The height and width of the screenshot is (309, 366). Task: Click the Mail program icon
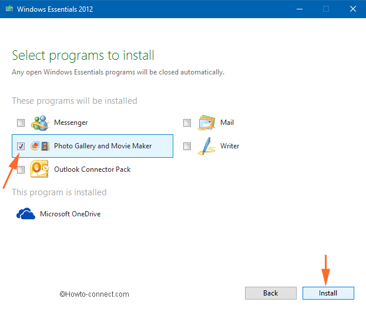point(206,123)
